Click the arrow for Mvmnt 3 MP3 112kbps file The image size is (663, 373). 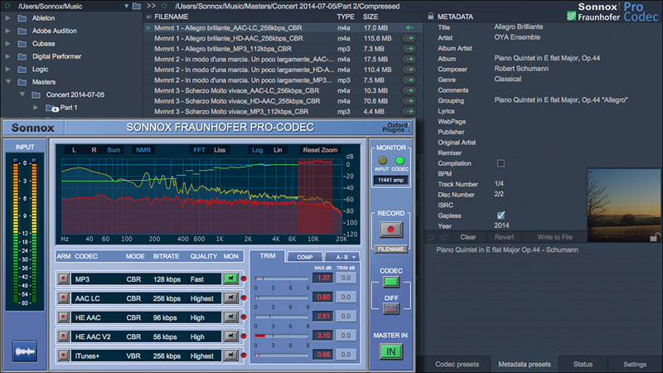tap(409, 112)
